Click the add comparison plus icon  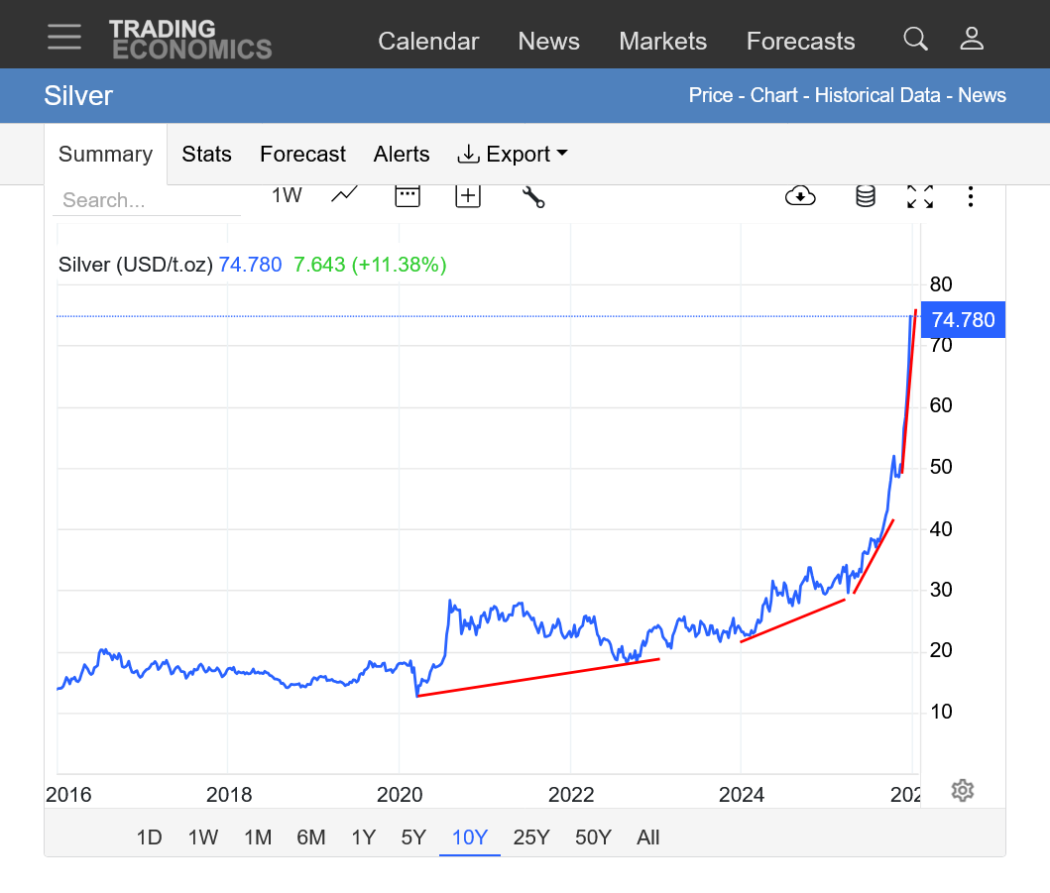468,195
